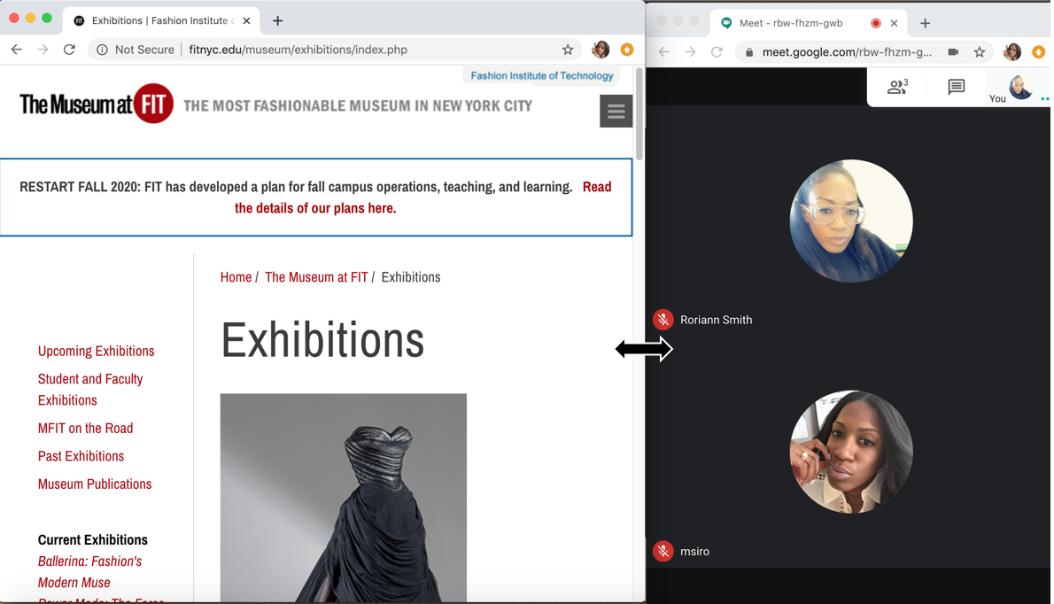Image resolution: width=1054 pixels, height=604 pixels.
Task: Switch to the Exhibitions browser tab
Action: (159, 20)
